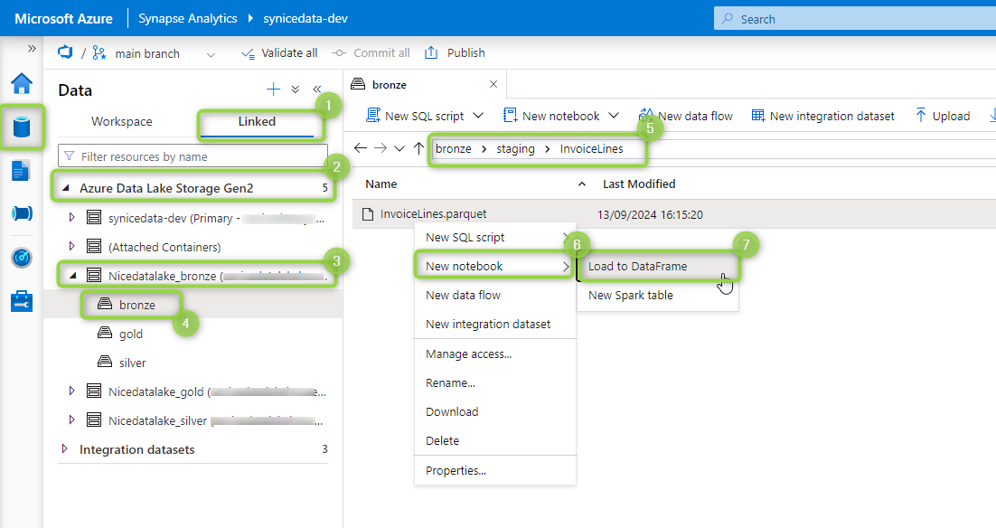This screenshot has width=996, height=528.
Task: Choose Download in context menu
Action: coord(494,411)
